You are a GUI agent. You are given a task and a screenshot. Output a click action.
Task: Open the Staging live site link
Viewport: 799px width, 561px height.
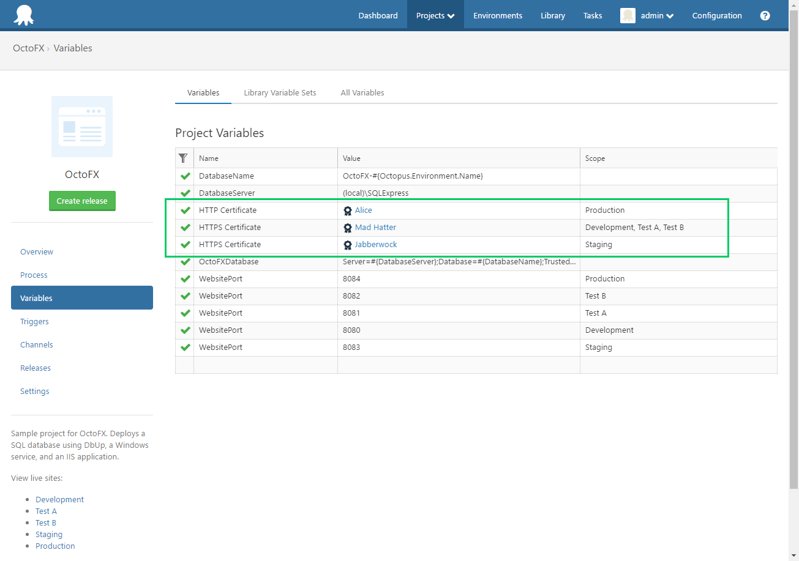48,534
